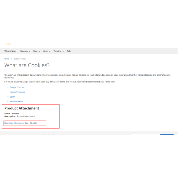Open the Women category label

tap(24, 51)
